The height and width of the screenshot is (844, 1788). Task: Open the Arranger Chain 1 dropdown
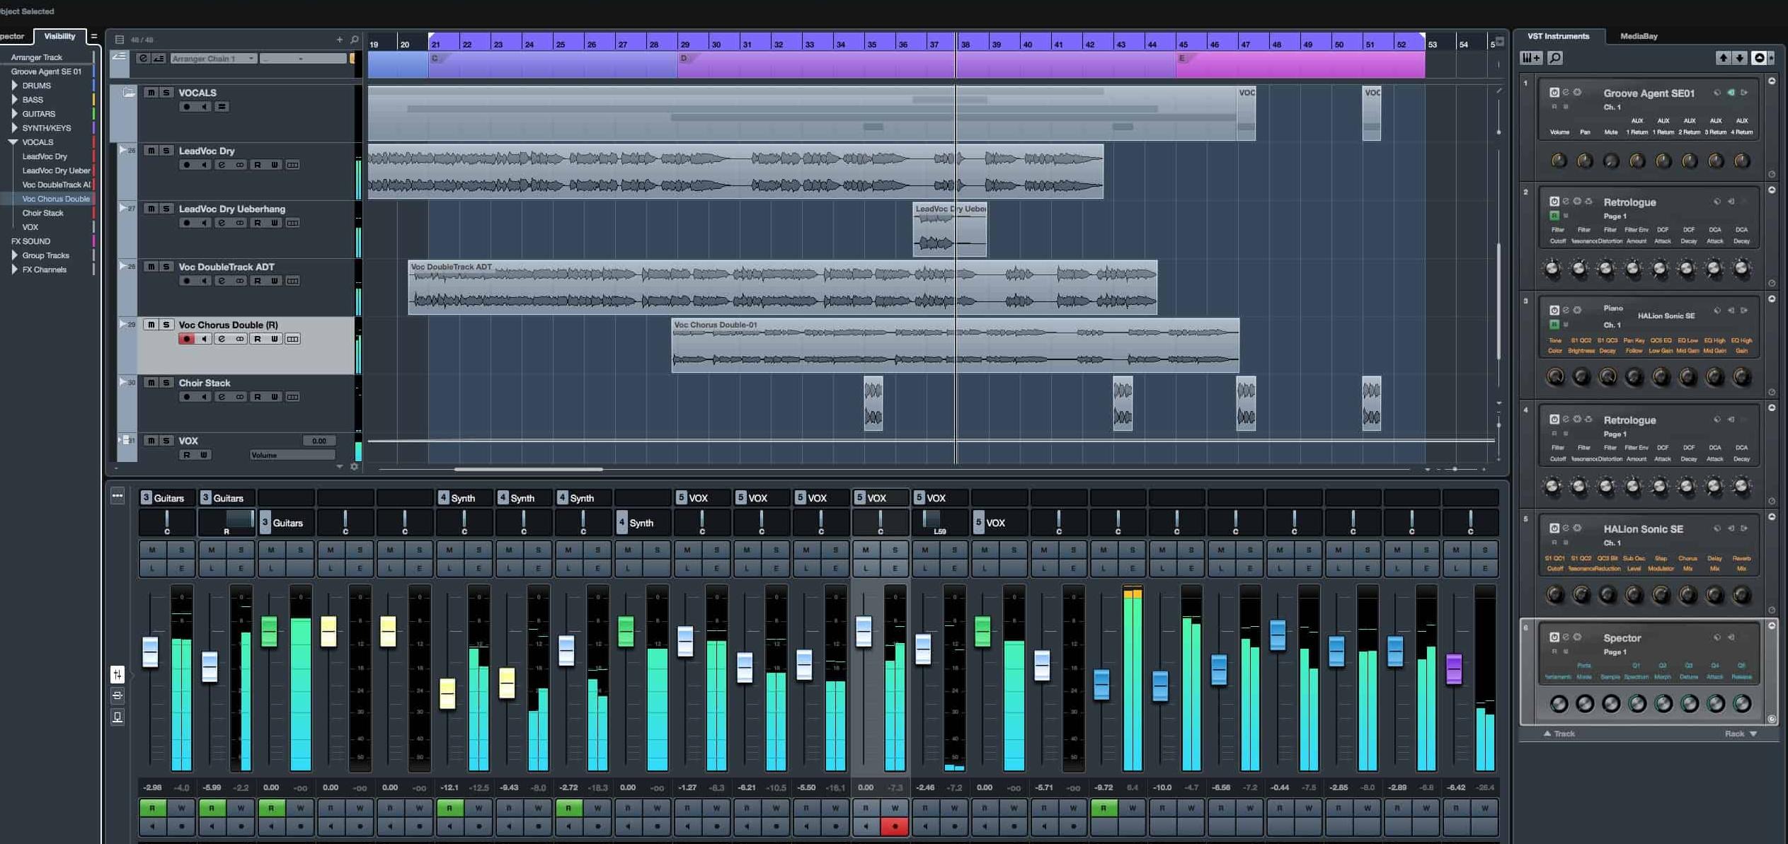click(x=212, y=58)
